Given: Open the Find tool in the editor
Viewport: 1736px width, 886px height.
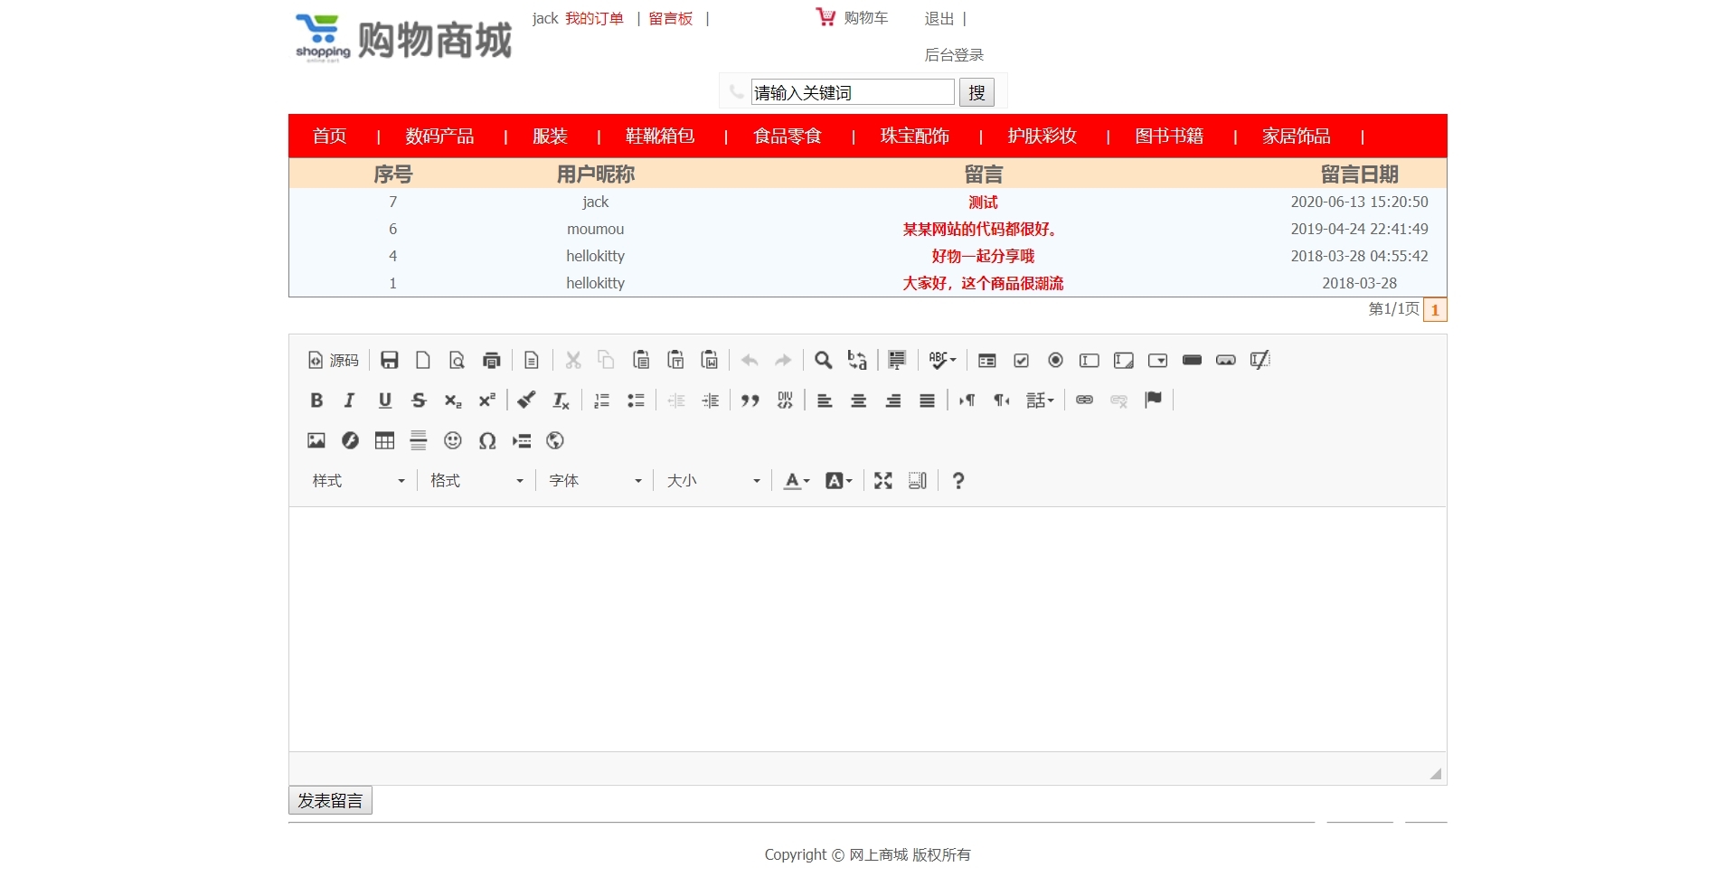Looking at the screenshot, I should pos(822,360).
